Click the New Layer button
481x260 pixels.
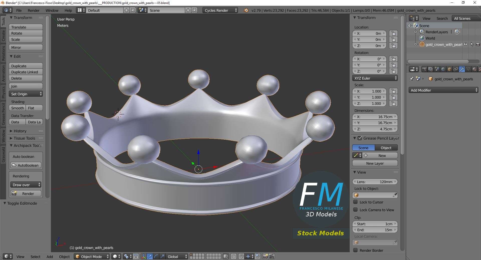(x=375, y=163)
